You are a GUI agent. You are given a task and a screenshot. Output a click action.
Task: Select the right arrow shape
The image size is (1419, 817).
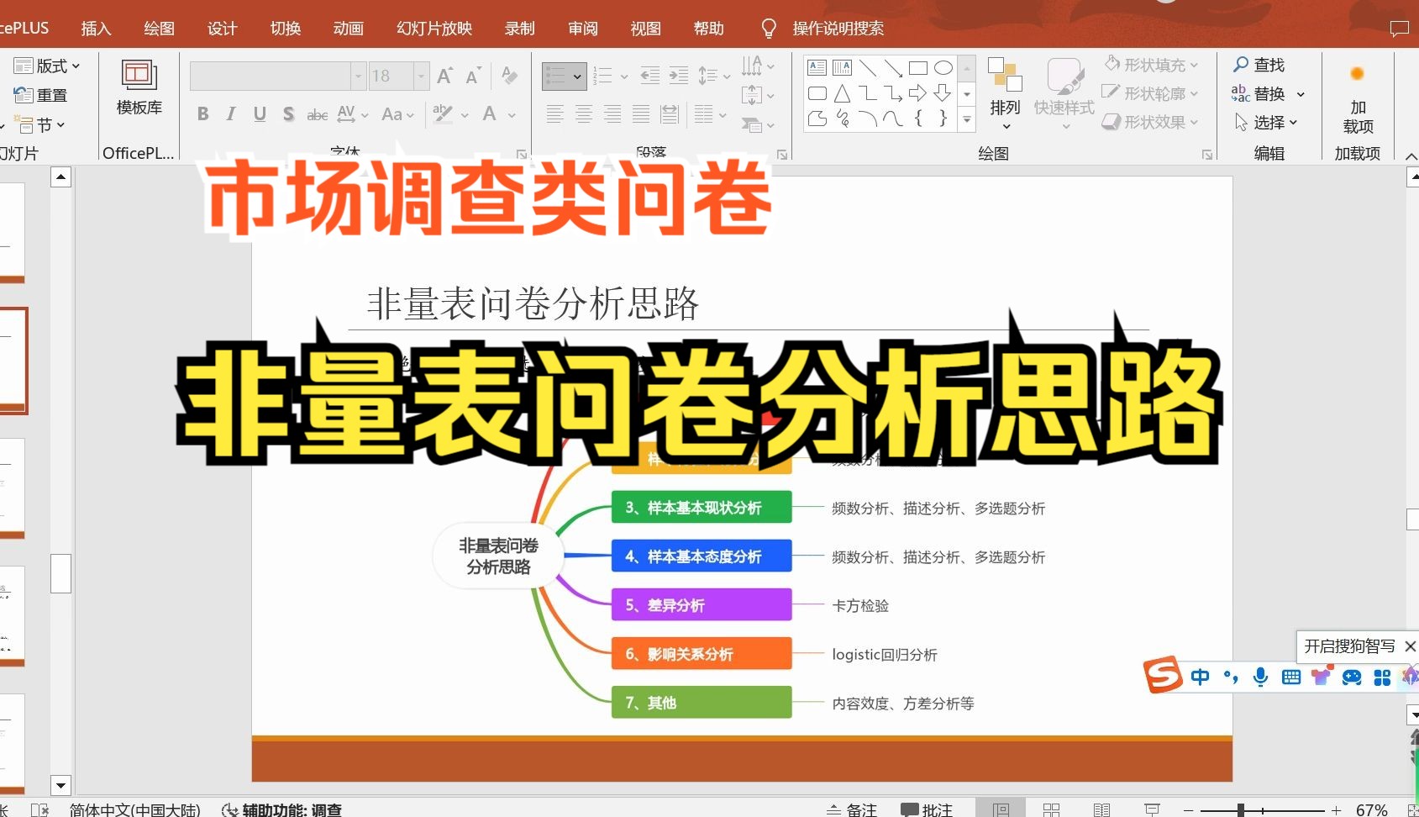point(918,93)
